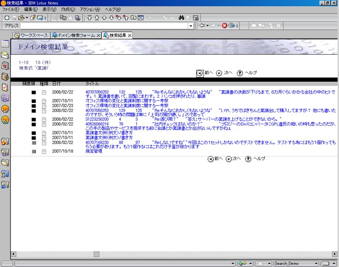Click the previous unread starred up arrow
The width and height of the screenshot is (339, 267).
tap(126, 18)
